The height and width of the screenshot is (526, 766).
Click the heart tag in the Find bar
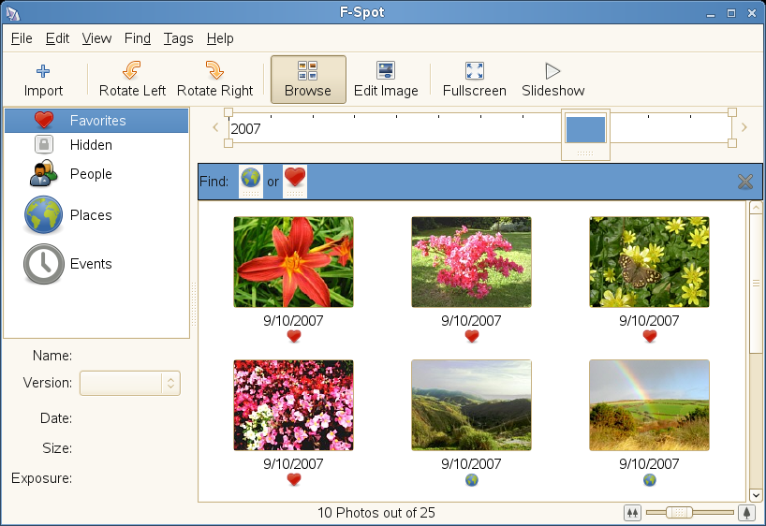pyautogui.click(x=295, y=182)
